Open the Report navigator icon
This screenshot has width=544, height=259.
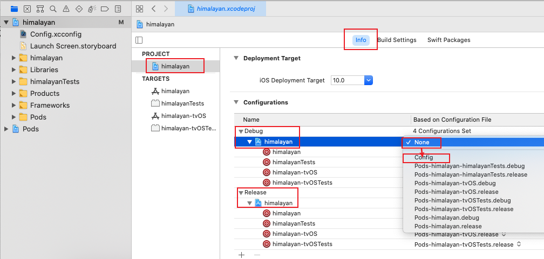coord(118,9)
